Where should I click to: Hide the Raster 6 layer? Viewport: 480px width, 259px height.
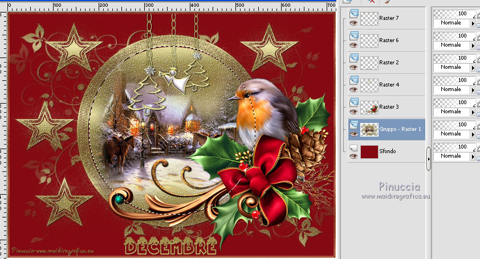(353, 46)
